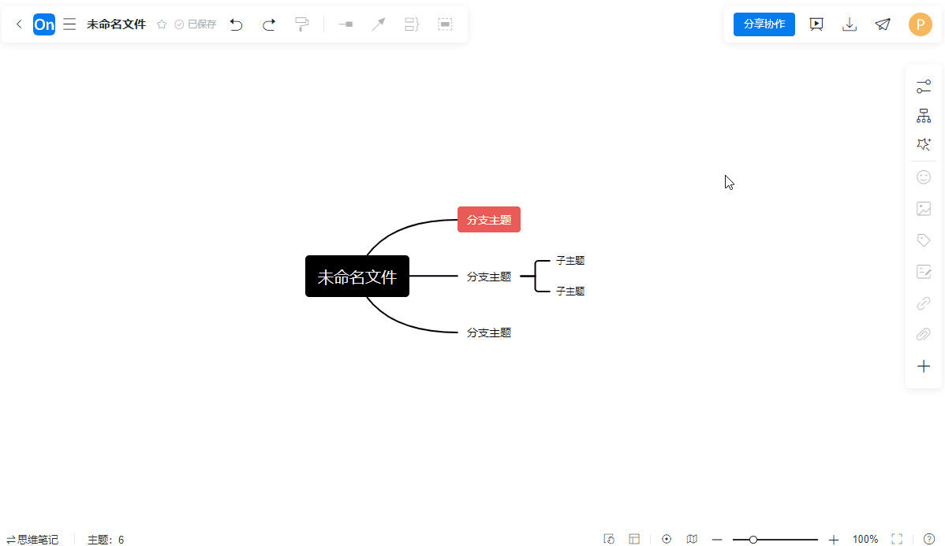Redo the undone action
Screen dimensions: 945x546
coord(268,24)
